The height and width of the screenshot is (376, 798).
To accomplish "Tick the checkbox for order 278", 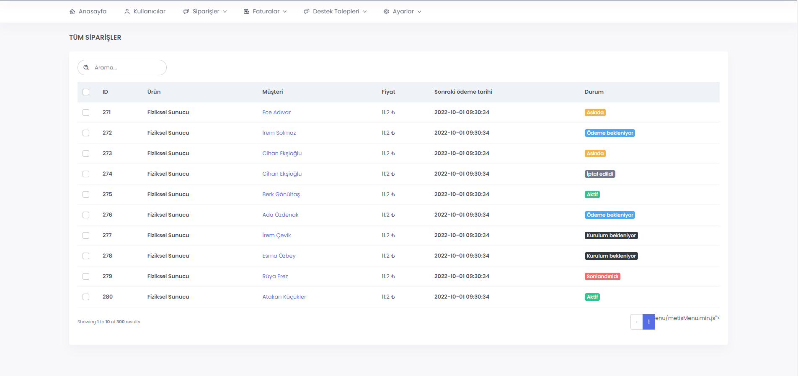I will (86, 256).
